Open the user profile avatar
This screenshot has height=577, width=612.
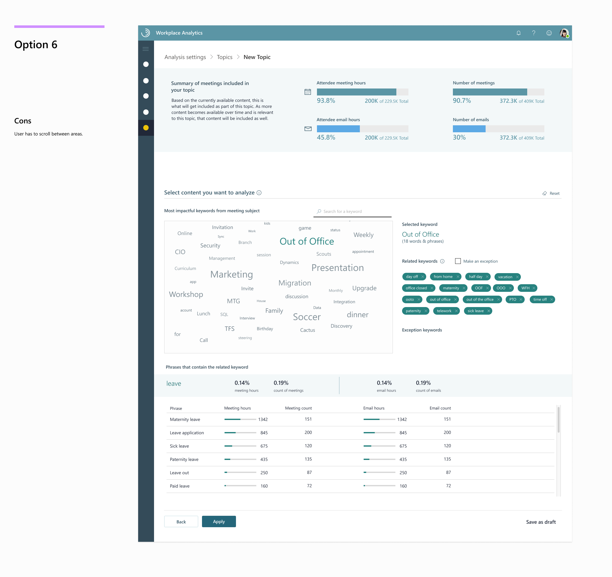564,33
